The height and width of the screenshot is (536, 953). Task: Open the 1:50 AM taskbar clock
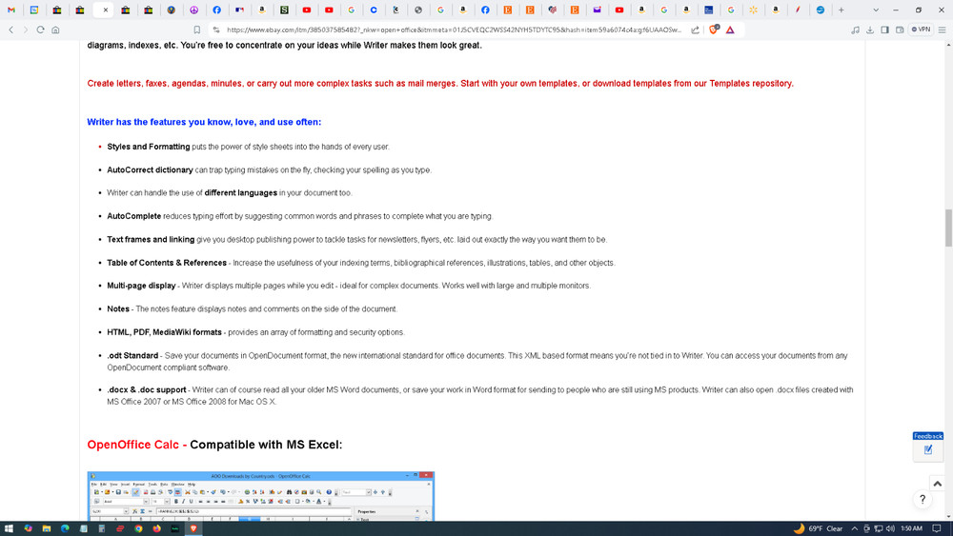[x=911, y=528]
